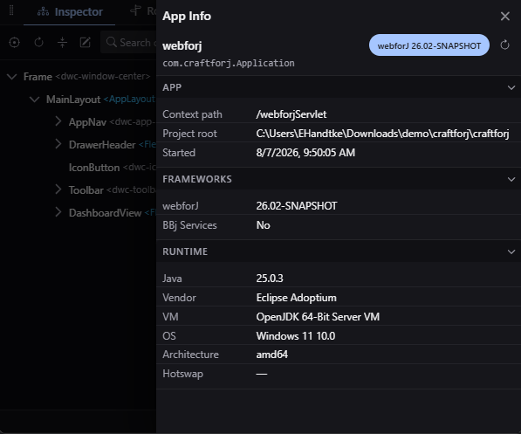The width and height of the screenshot is (521, 434).
Task: Reload app info with refresh icon
Action: pos(504,45)
